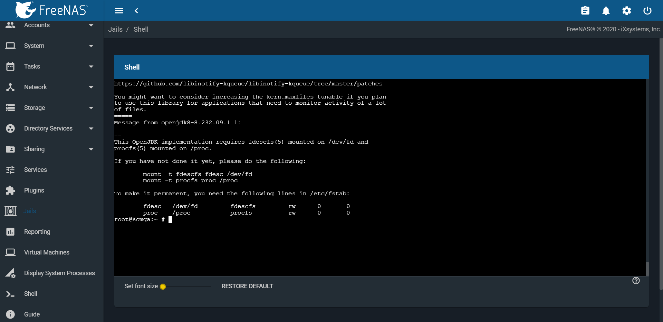Click the Reporting sidebar icon
This screenshot has height=322, width=663.
coord(10,232)
